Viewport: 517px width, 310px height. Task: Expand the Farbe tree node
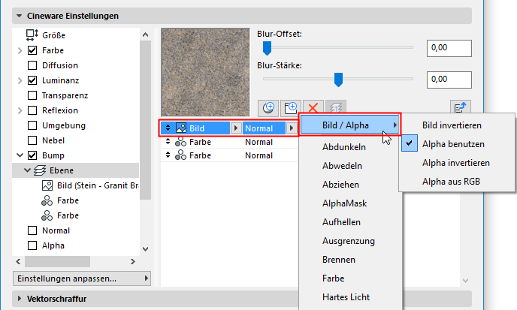(20, 50)
